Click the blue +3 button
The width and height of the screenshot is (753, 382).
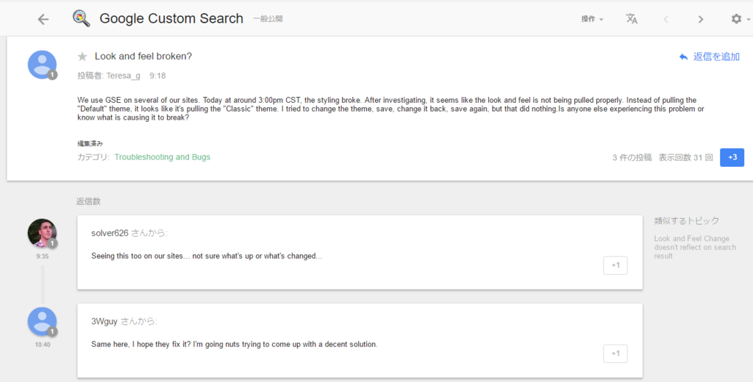coord(732,157)
